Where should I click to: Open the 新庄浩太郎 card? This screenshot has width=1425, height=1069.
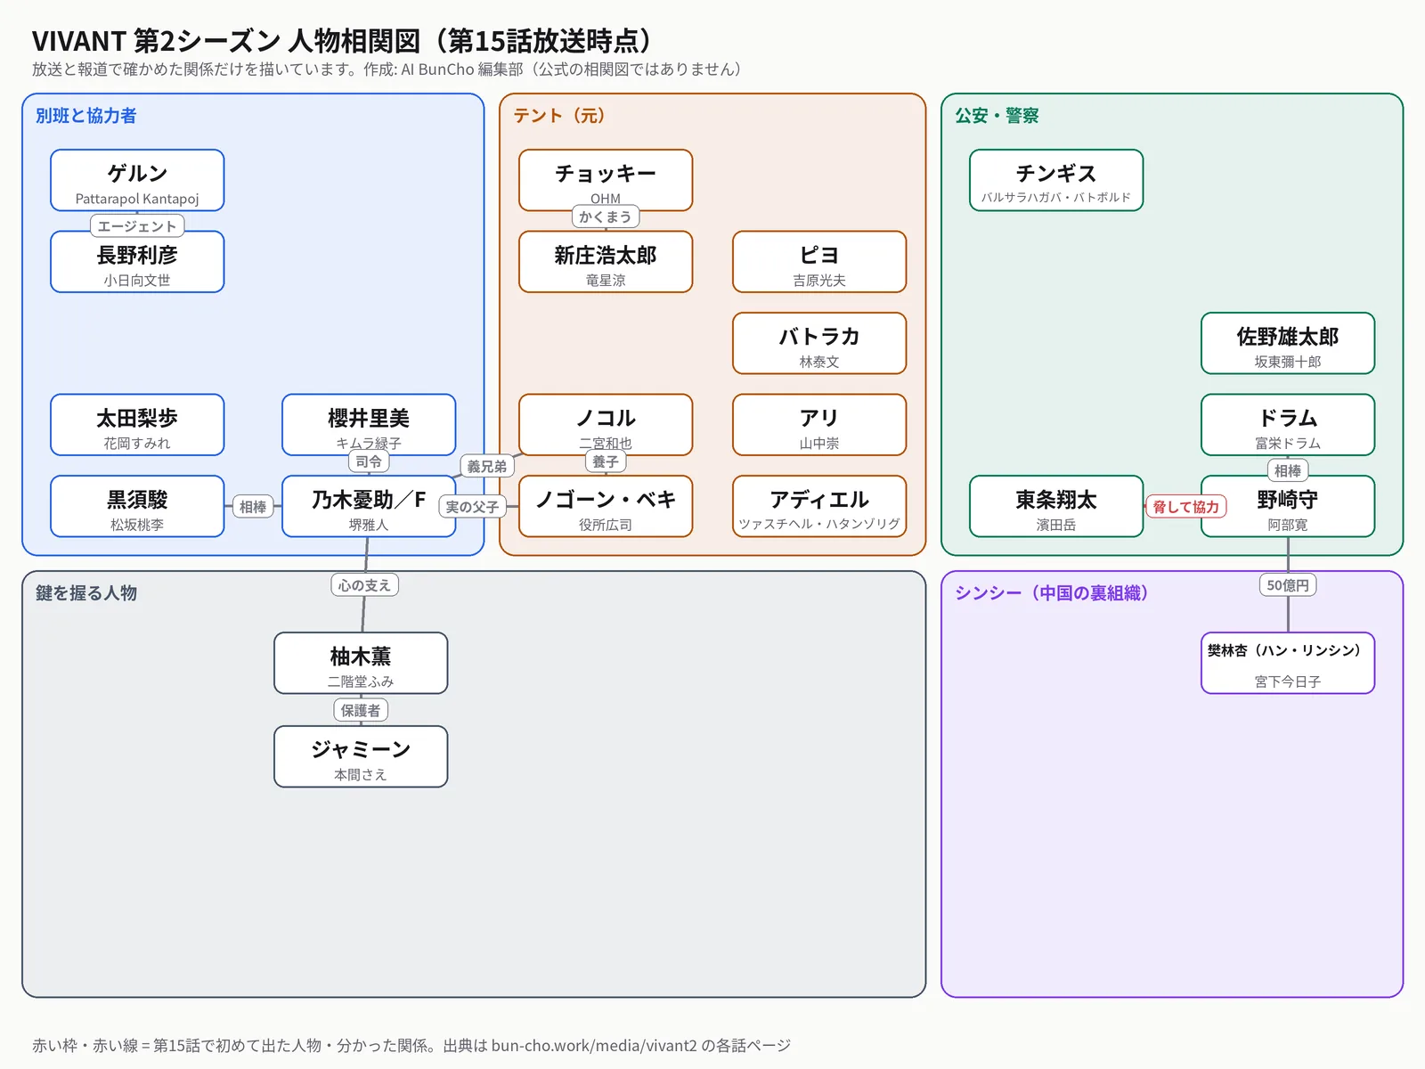[606, 262]
